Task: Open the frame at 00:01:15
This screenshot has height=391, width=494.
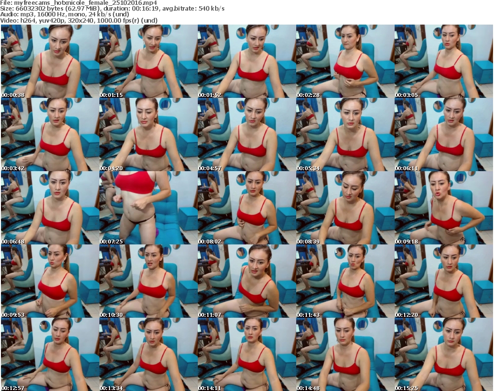Action: point(148,61)
